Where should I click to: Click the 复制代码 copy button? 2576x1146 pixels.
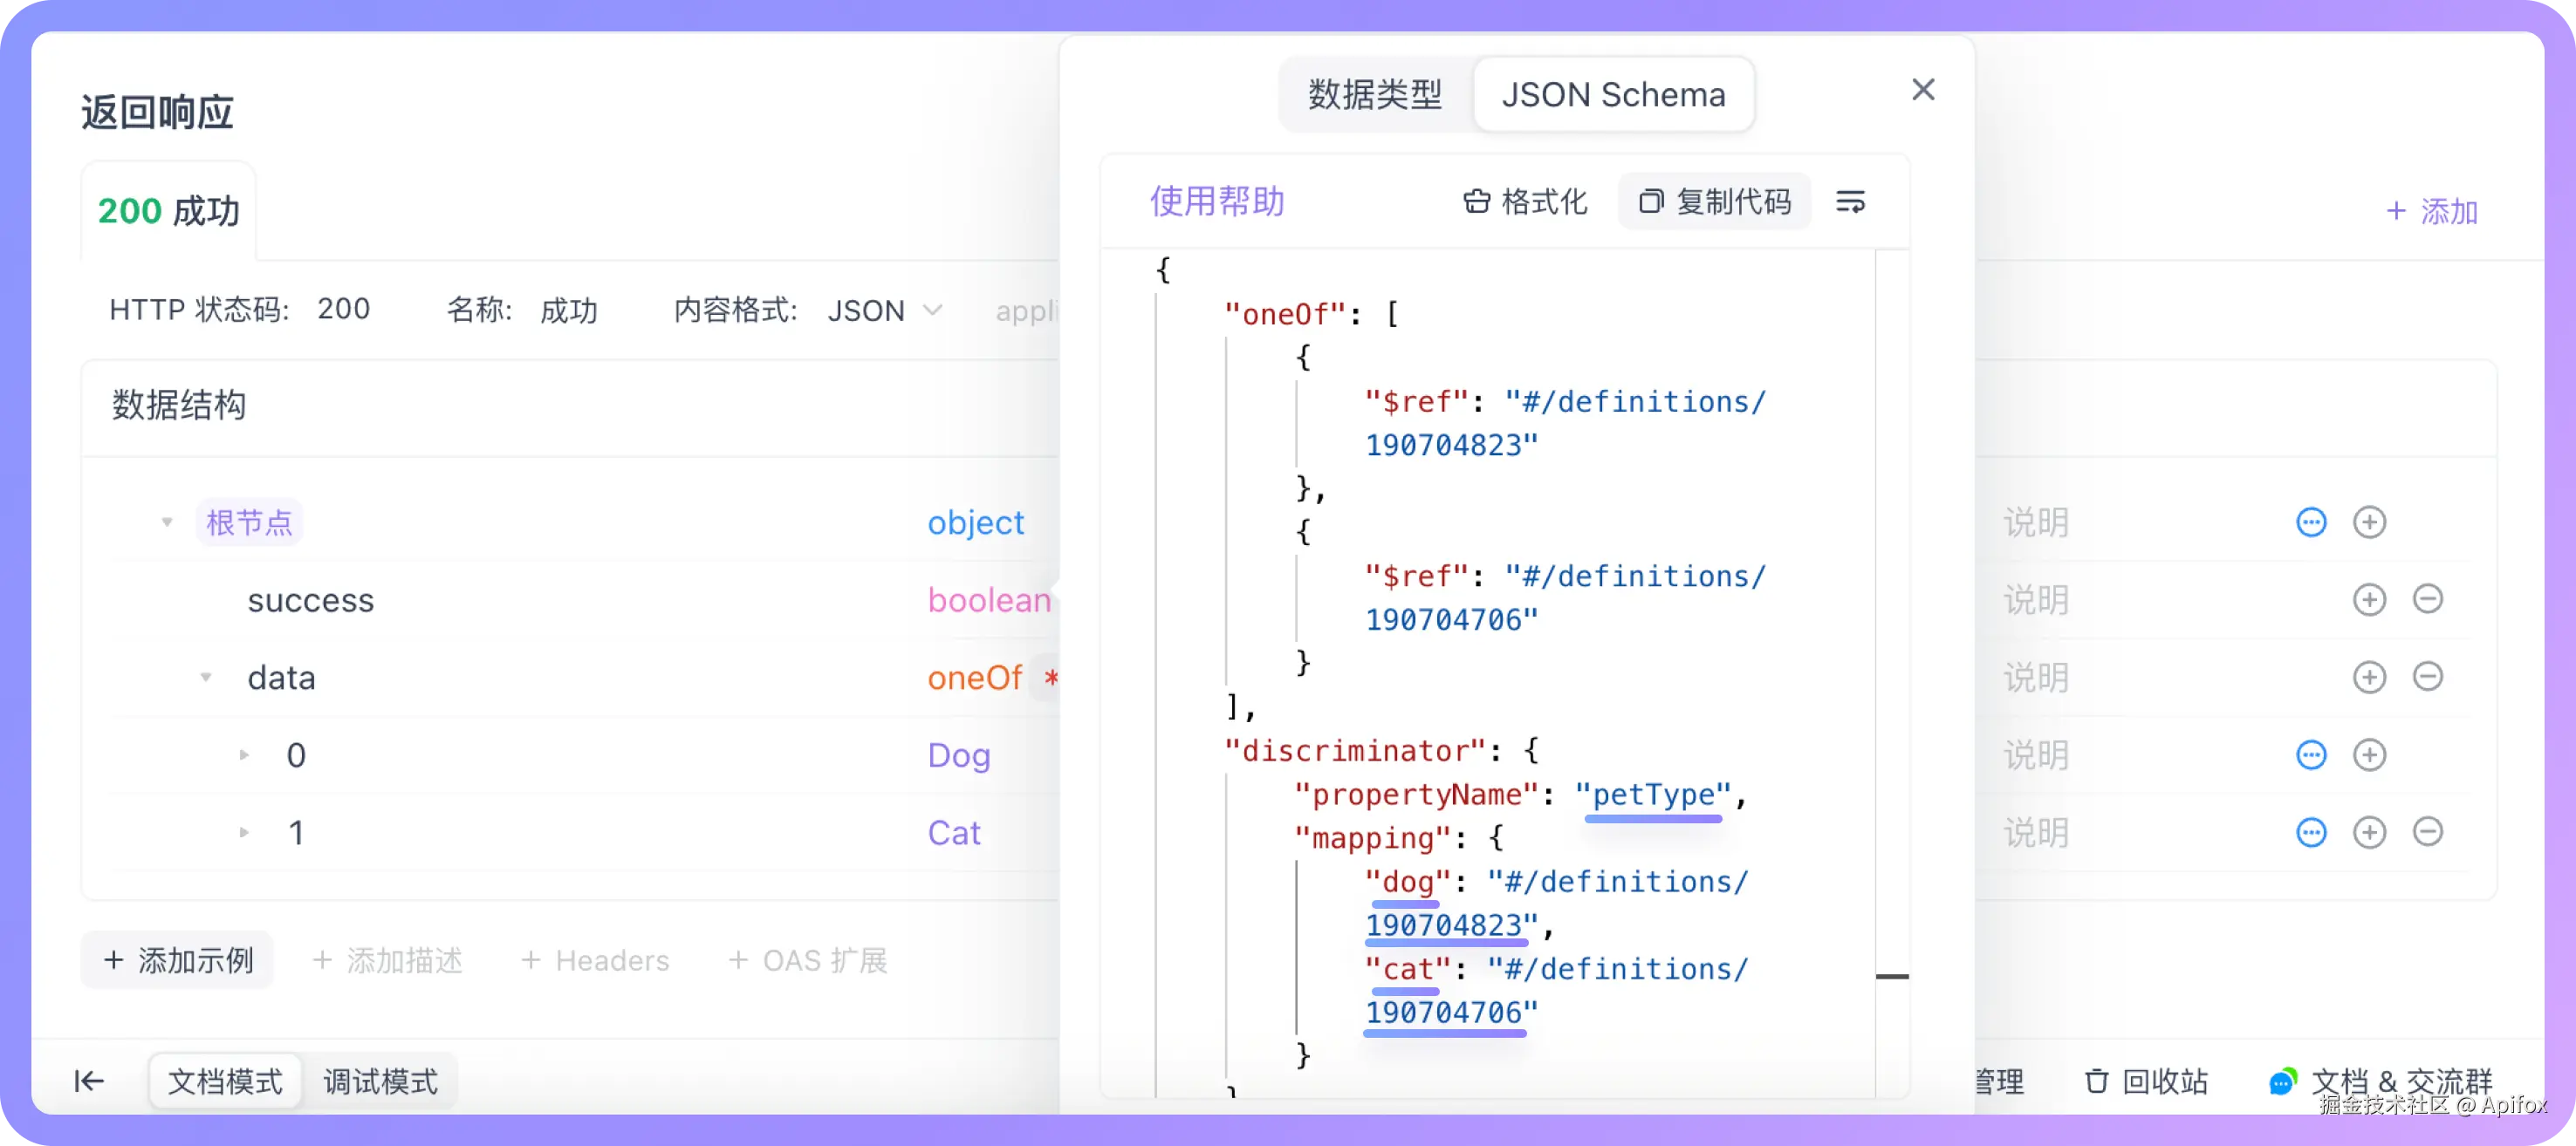coord(1715,201)
